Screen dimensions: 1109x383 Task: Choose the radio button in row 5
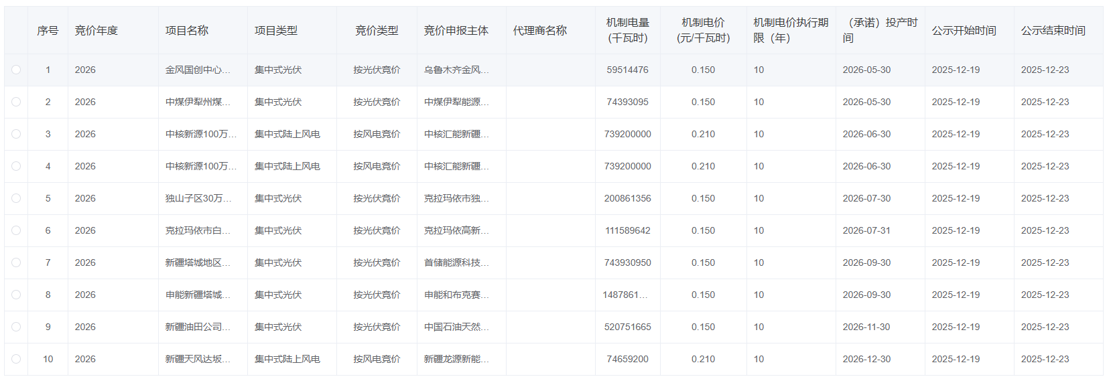click(16, 198)
